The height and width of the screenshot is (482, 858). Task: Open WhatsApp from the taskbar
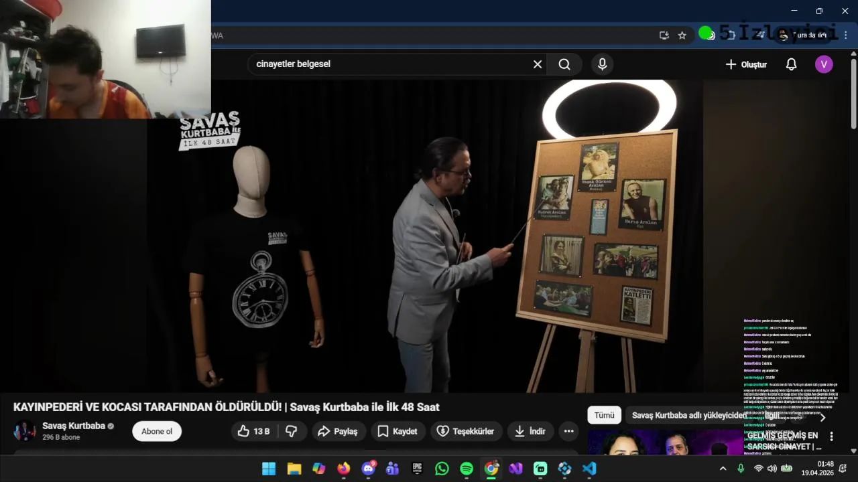click(442, 469)
